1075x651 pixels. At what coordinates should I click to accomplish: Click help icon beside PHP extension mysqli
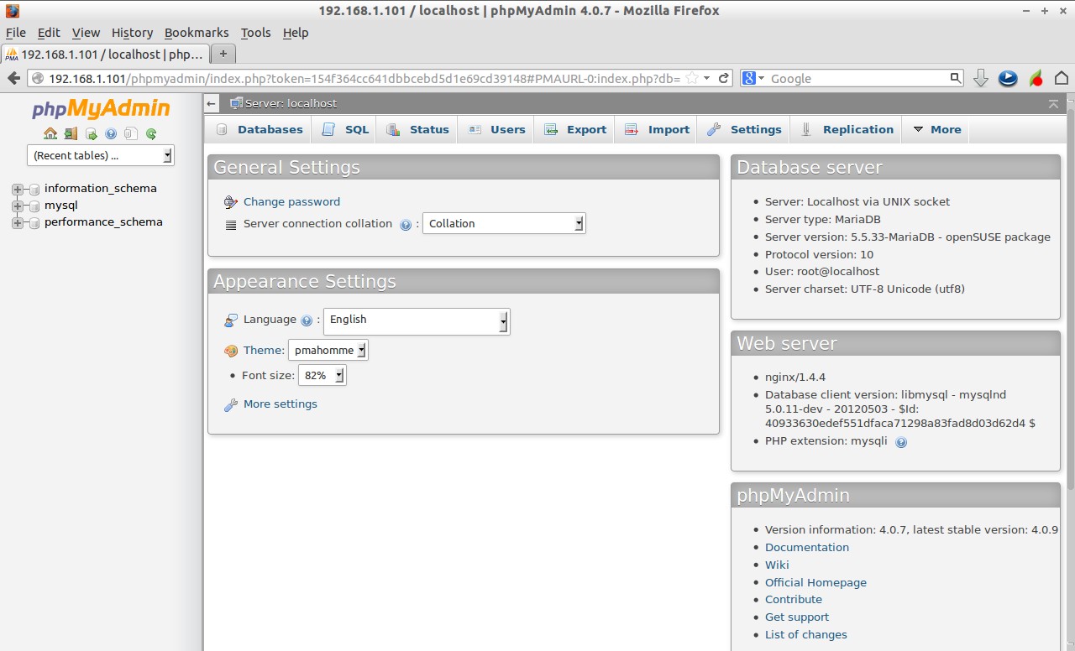(901, 442)
